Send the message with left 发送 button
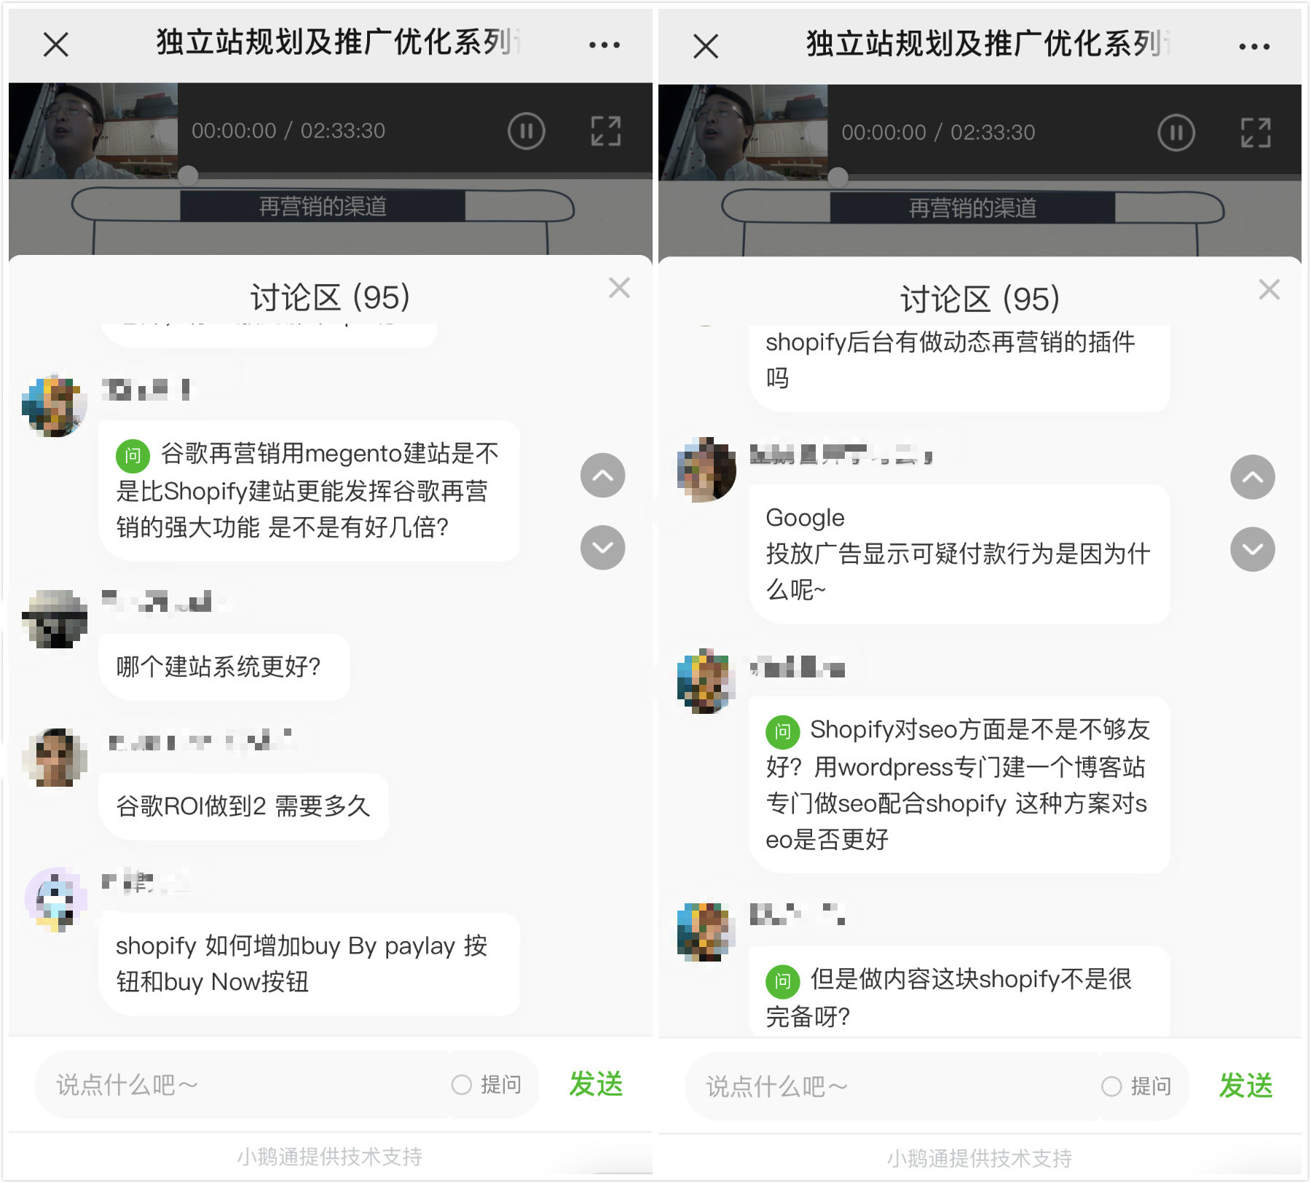The height and width of the screenshot is (1183, 1311). click(x=596, y=1084)
